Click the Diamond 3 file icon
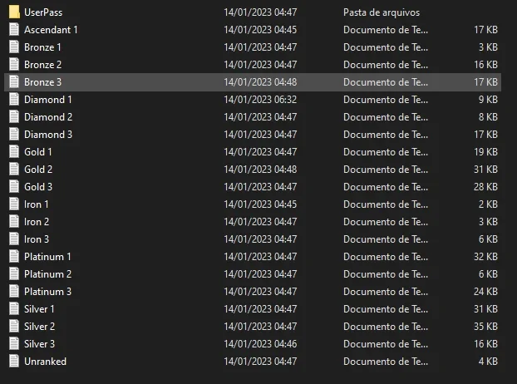Image resolution: width=517 pixels, height=384 pixels. (14, 134)
